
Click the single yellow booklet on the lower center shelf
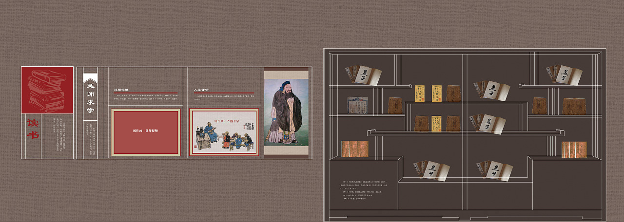tap(437, 124)
